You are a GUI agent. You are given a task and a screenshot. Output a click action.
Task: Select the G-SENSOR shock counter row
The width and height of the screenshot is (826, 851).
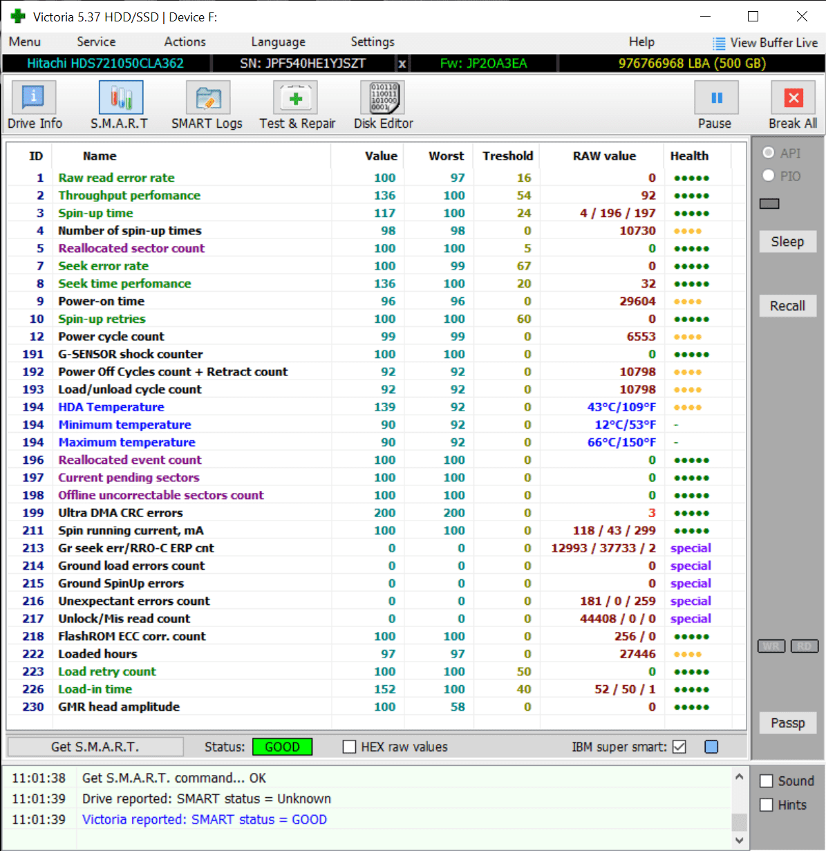click(376, 354)
